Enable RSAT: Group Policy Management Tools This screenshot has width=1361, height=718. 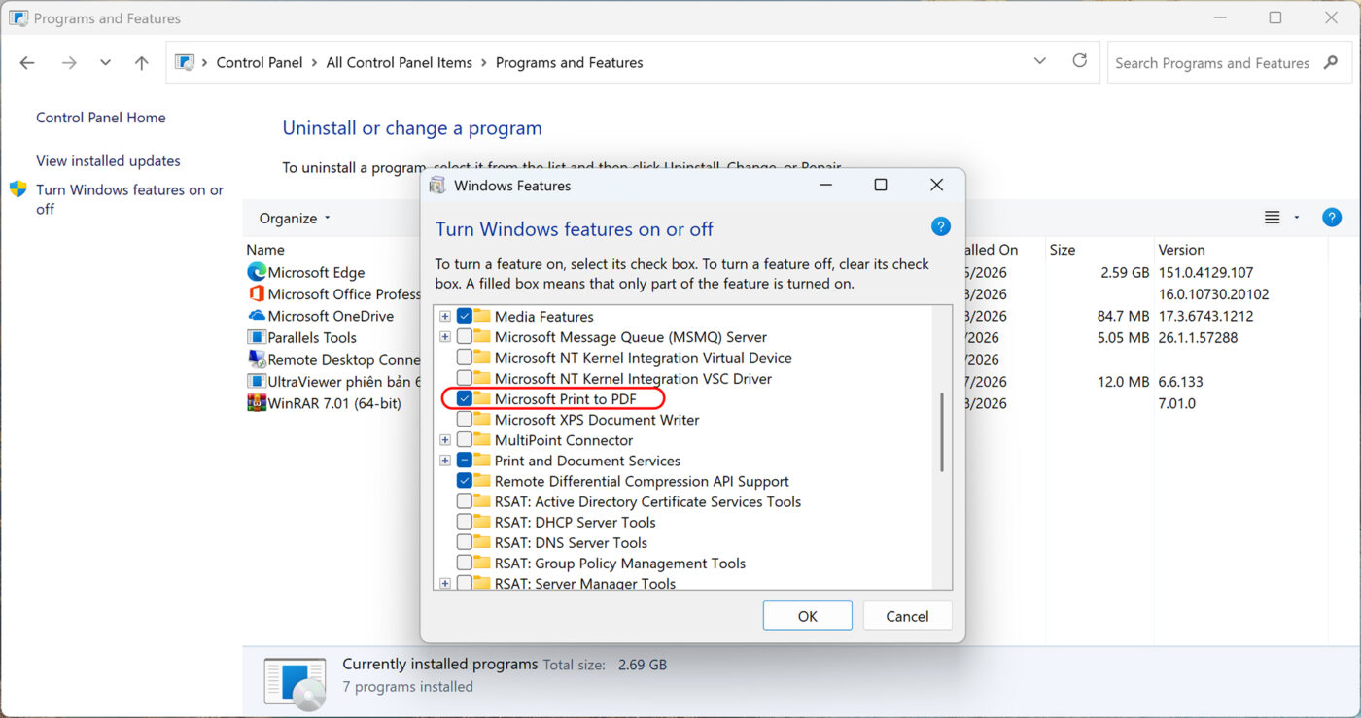pyautogui.click(x=465, y=563)
